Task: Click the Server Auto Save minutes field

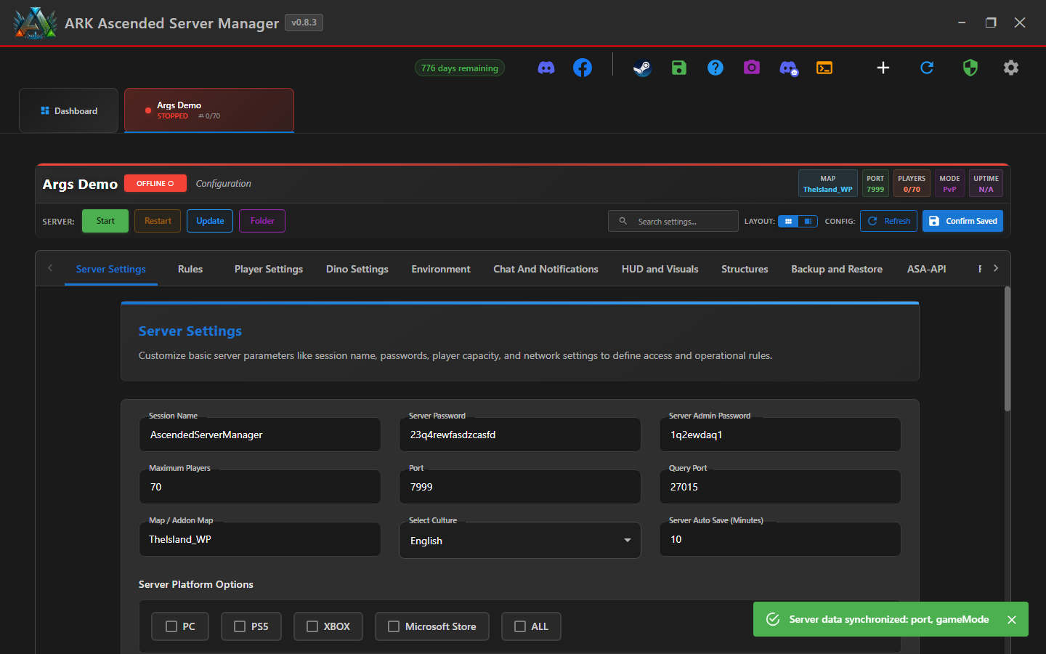Action: click(780, 539)
